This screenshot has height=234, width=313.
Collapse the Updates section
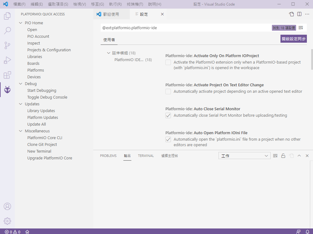pyautogui.click(x=20, y=104)
